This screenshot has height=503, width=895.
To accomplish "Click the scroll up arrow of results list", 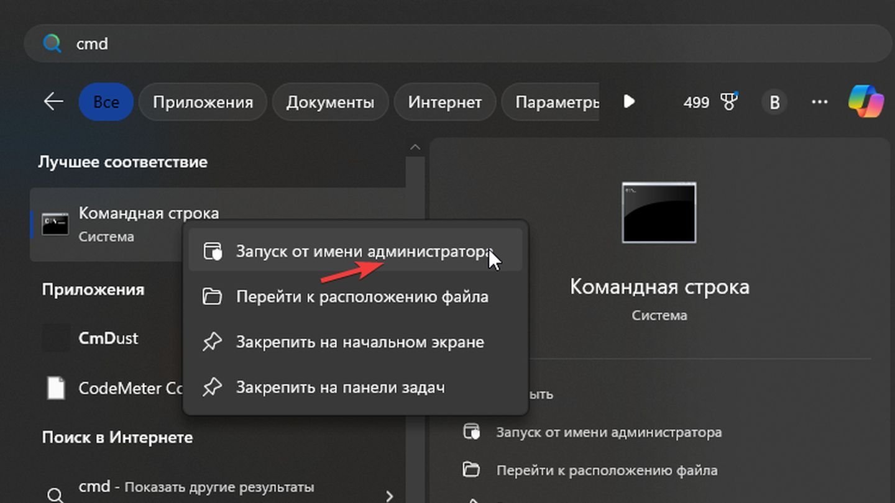I will pos(415,148).
